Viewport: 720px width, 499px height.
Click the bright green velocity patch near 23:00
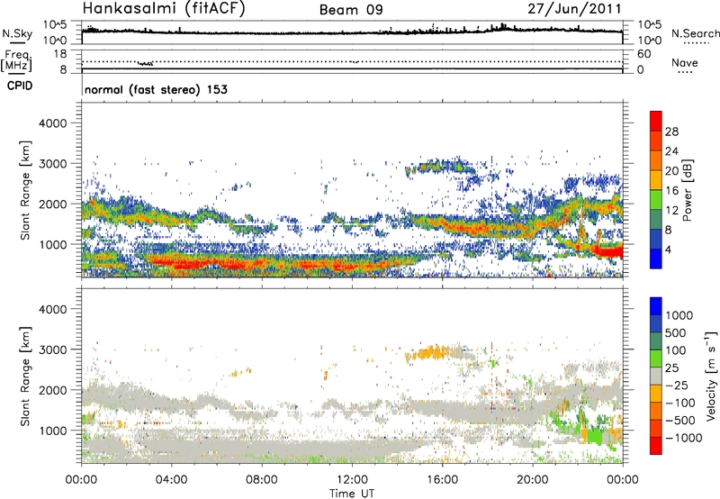coord(596,435)
